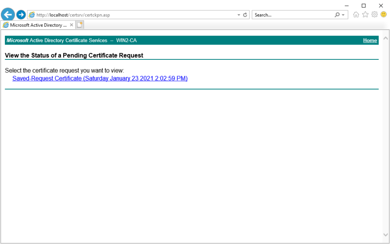
Task: Refresh the current page
Action: click(x=245, y=15)
